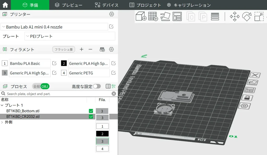
Task: Choose filament 1 in the open filament list
Action: 102,126
